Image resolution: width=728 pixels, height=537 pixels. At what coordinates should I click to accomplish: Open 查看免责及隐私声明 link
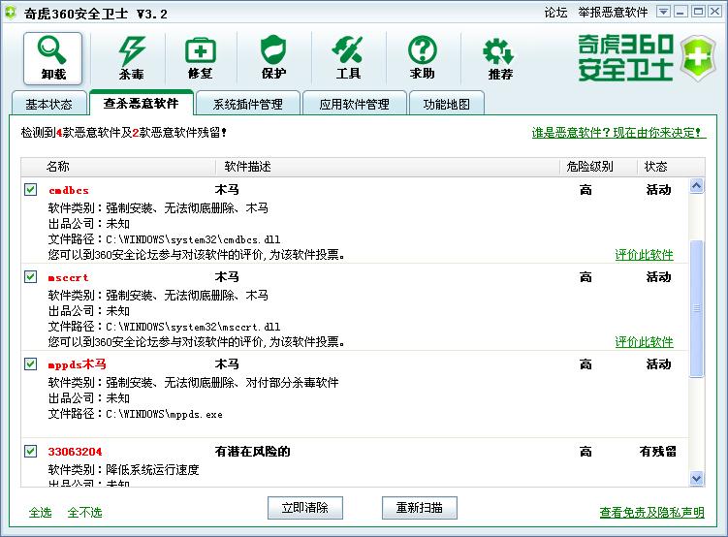coord(651,513)
